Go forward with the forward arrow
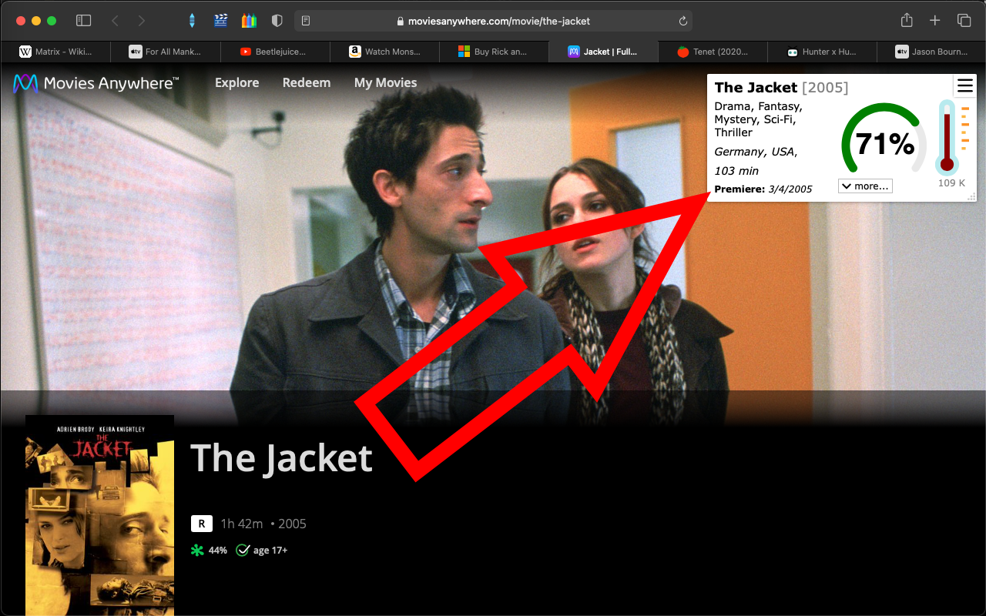The height and width of the screenshot is (616, 986). coord(141,21)
